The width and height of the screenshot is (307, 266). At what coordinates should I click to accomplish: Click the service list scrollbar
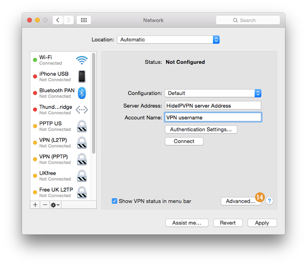(x=94, y=103)
